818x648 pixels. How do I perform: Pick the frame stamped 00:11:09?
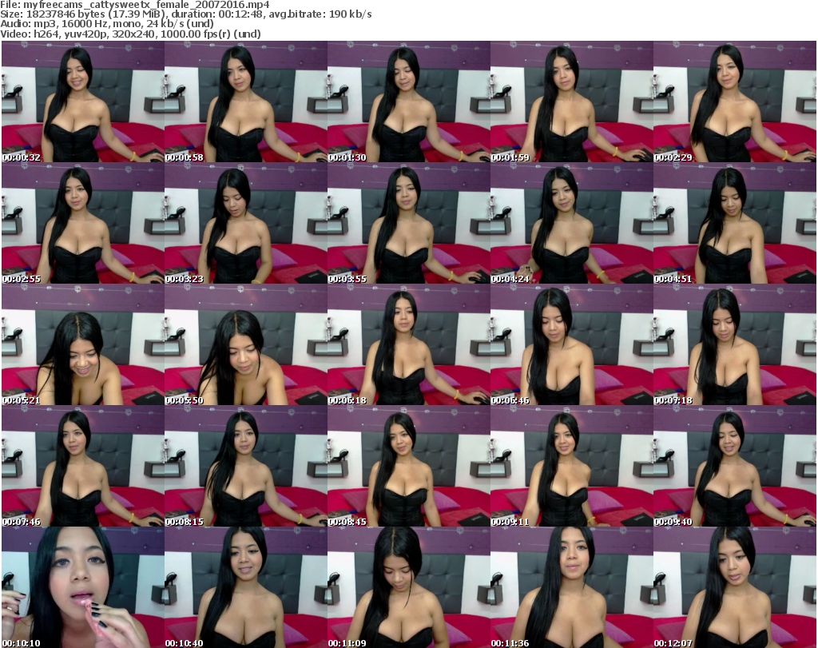(x=409, y=587)
